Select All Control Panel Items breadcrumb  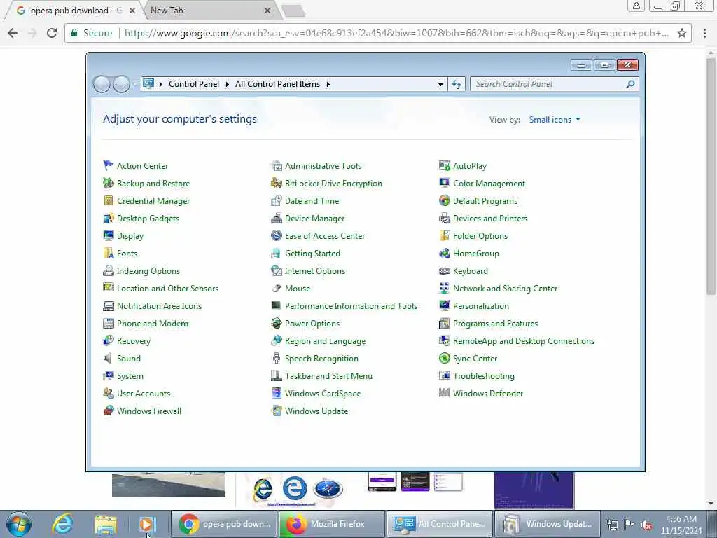coord(277,84)
